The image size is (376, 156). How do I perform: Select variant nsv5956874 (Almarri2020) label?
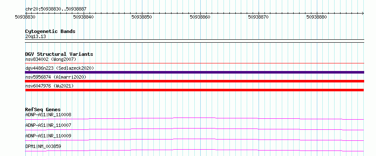(56, 77)
